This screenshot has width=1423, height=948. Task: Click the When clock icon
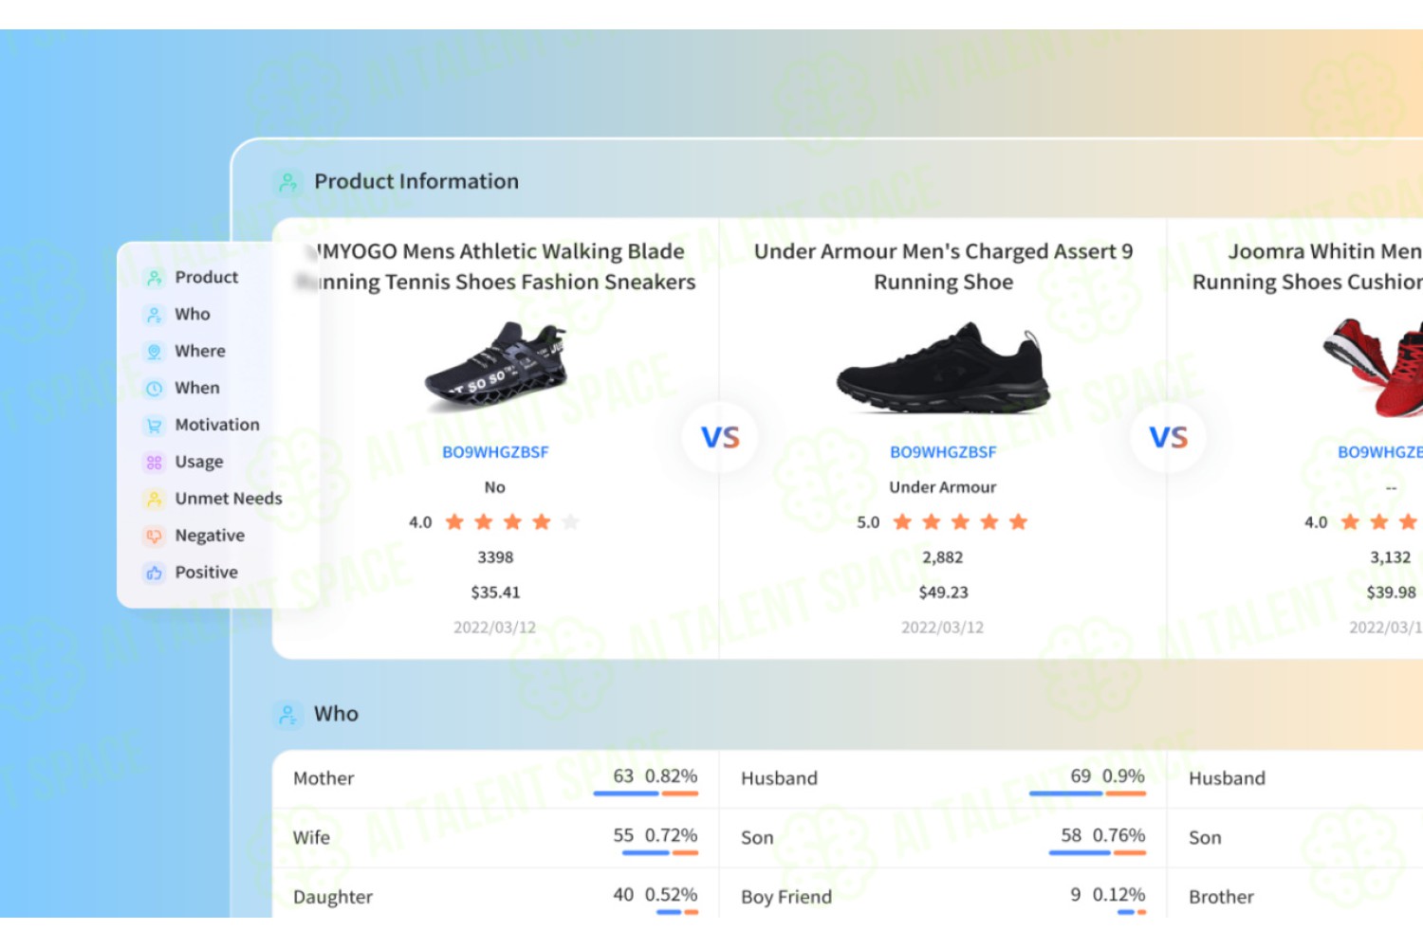(x=154, y=389)
